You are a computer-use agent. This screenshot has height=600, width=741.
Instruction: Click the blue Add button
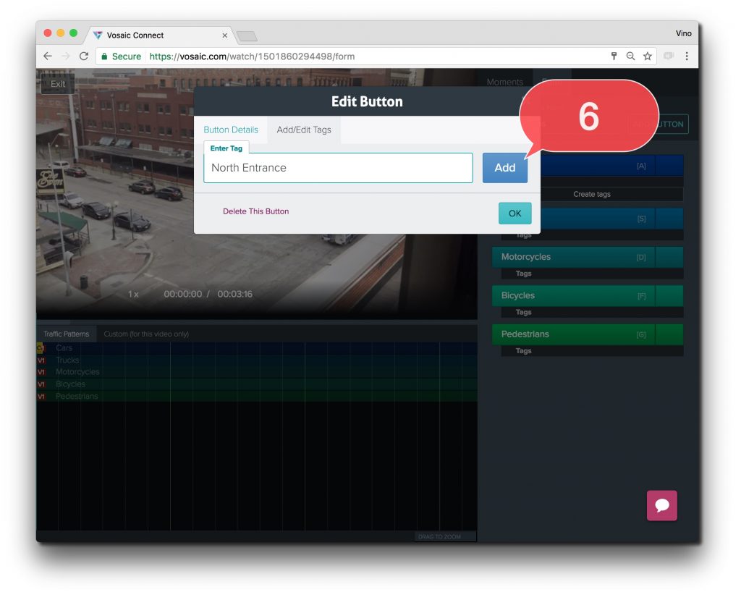click(x=504, y=168)
